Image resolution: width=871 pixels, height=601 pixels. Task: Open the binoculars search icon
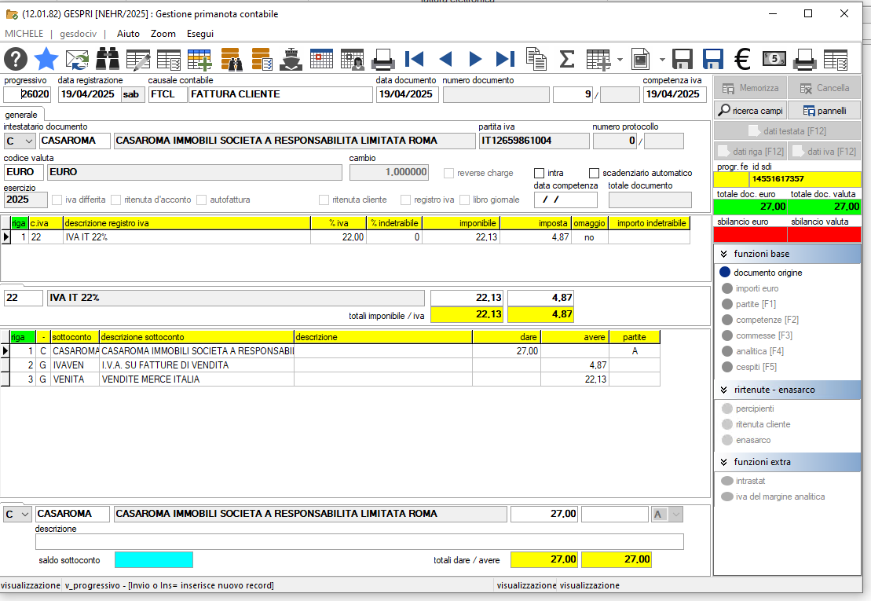pyautogui.click(x=108, y=59)
